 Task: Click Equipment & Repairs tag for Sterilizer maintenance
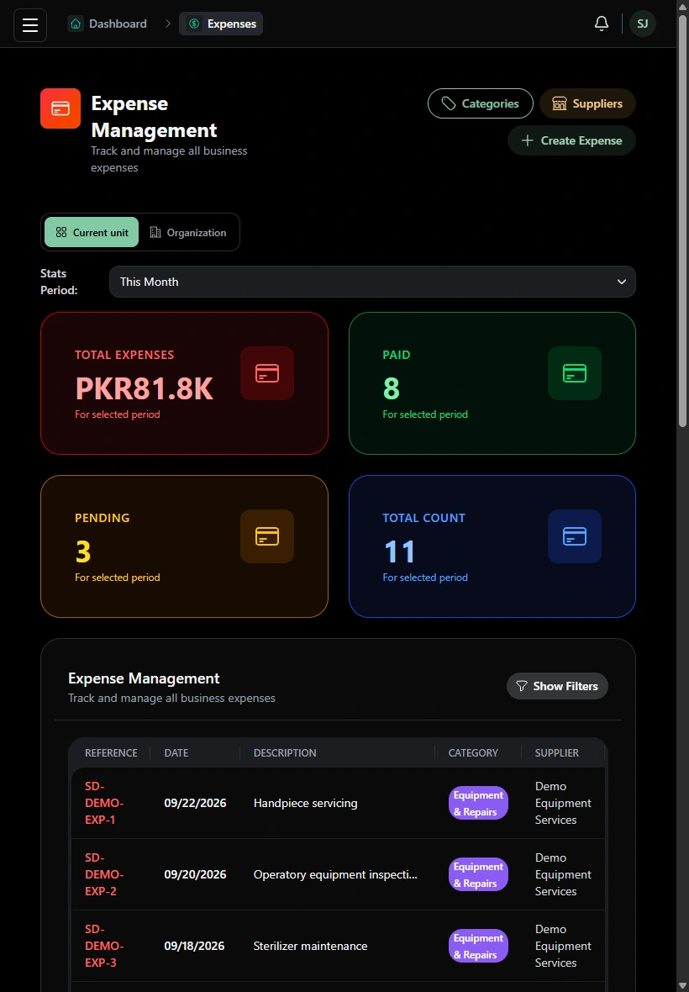pos(478,947)
